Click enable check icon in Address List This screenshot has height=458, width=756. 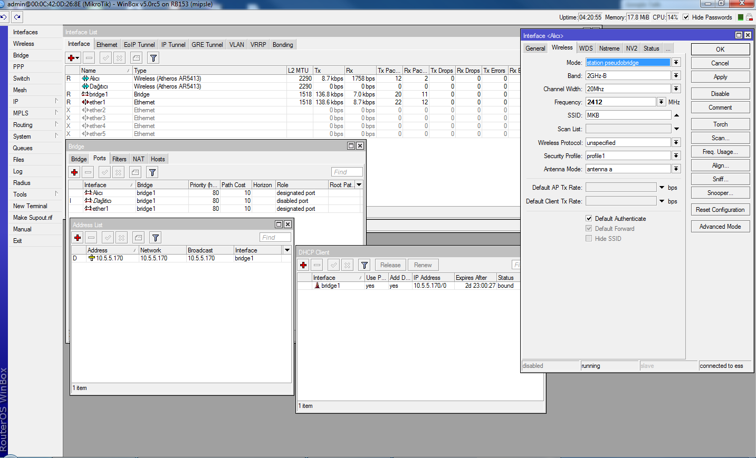pos(108,238)
